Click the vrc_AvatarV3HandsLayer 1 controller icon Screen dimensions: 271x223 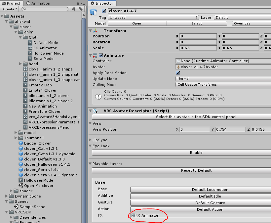tap(25, 117)
